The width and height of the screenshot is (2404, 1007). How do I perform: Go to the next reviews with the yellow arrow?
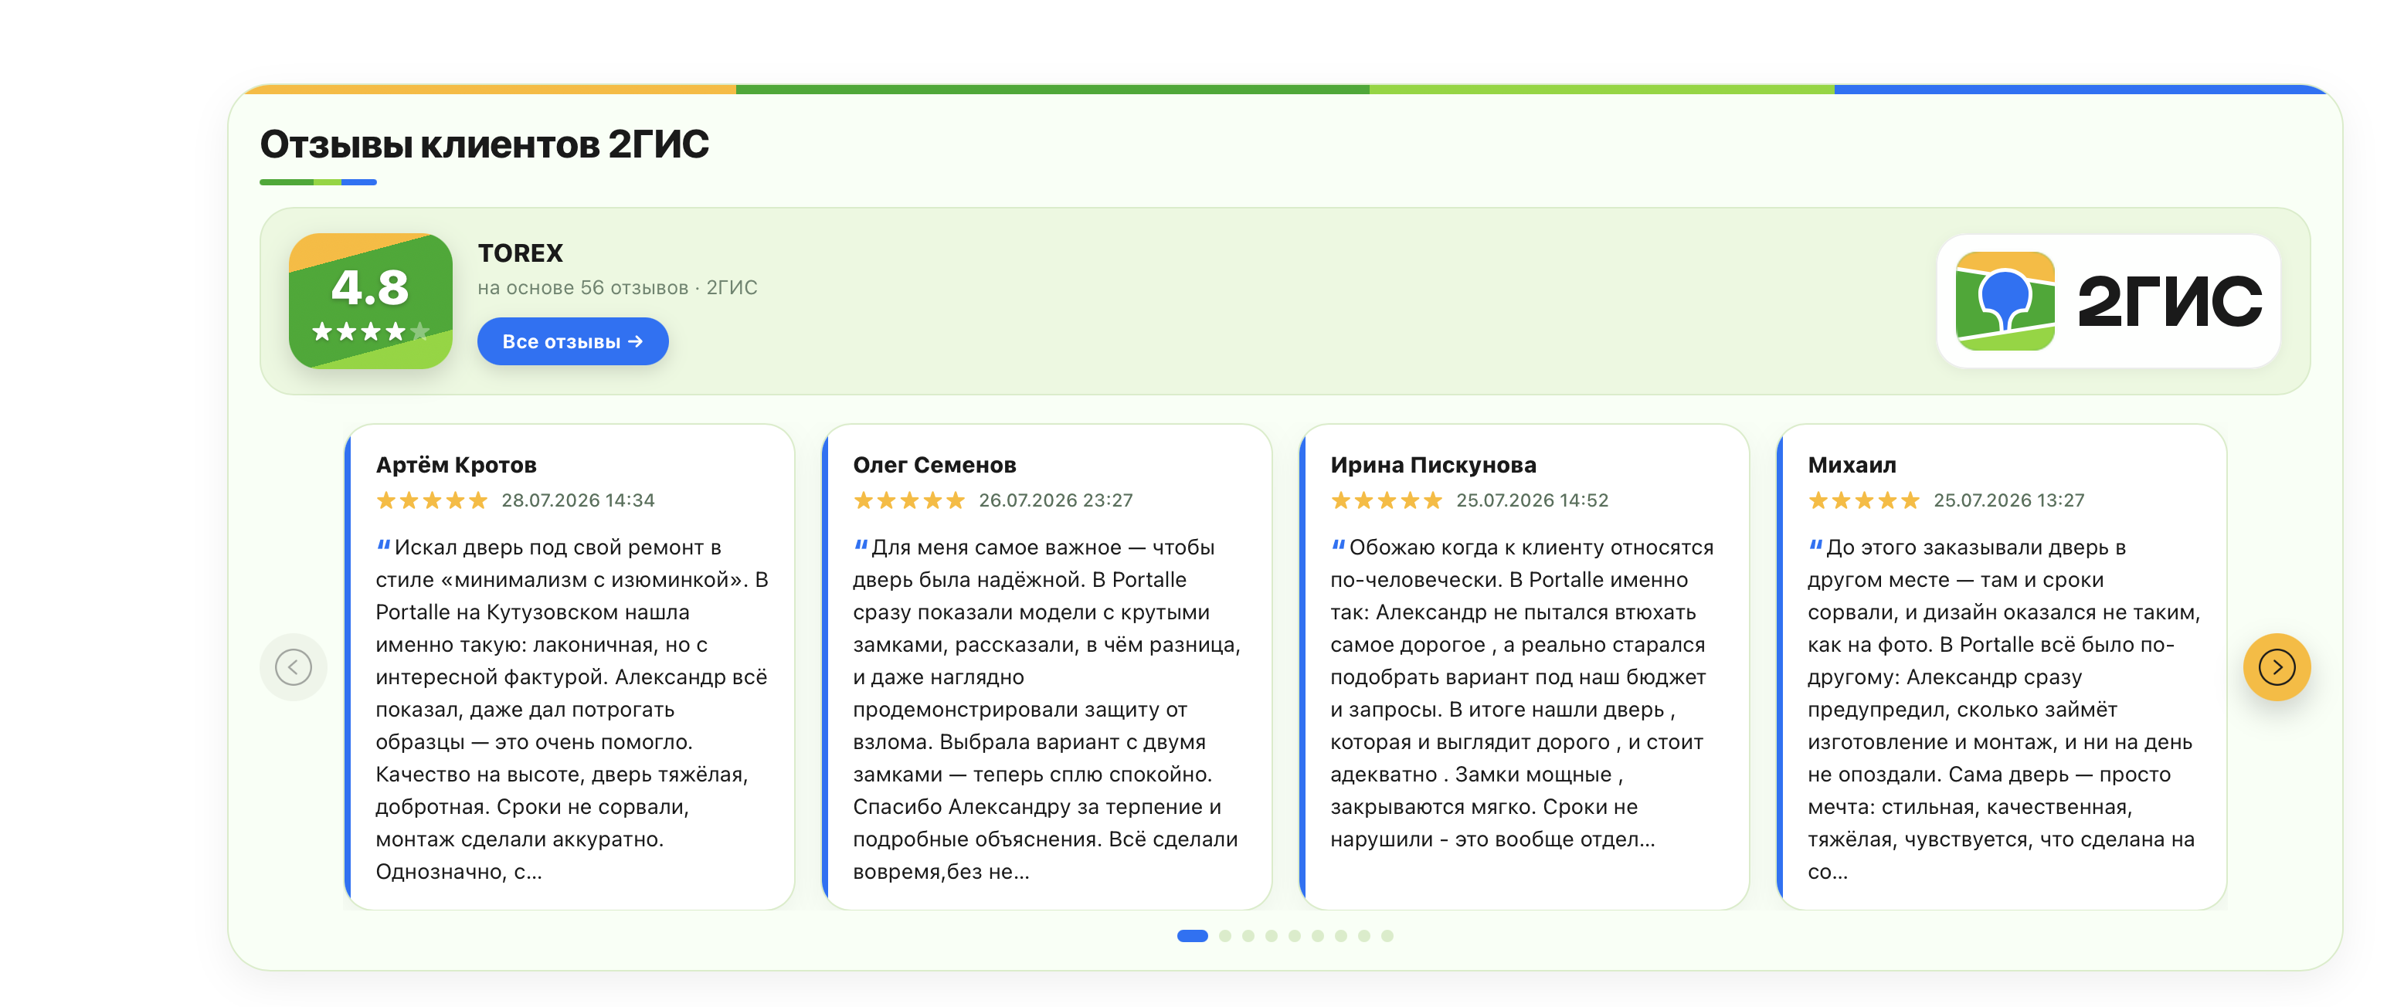(2276, 666)
